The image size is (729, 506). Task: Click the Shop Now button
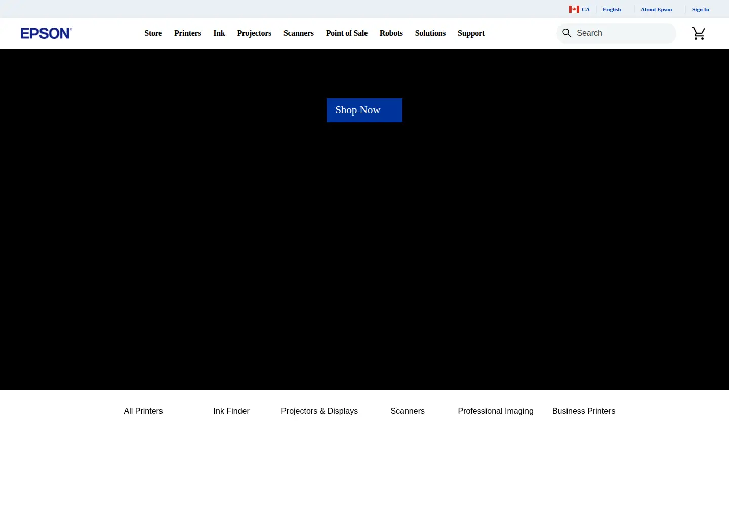point(364,110)
